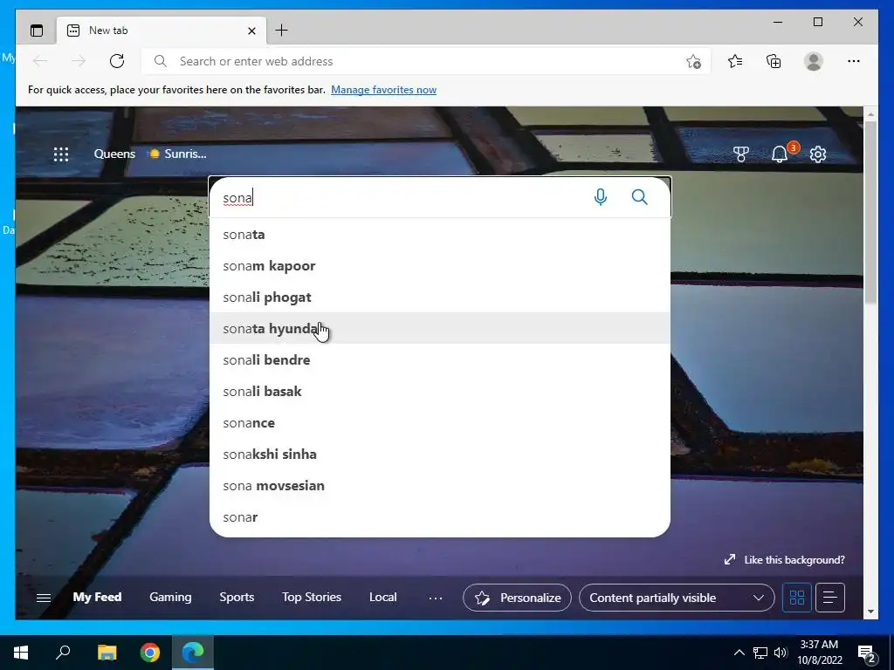Click the Personalize button
Image resolution: width=894 pixels, height=670 pixels.
pyautogui.click(x=517, y=598)
